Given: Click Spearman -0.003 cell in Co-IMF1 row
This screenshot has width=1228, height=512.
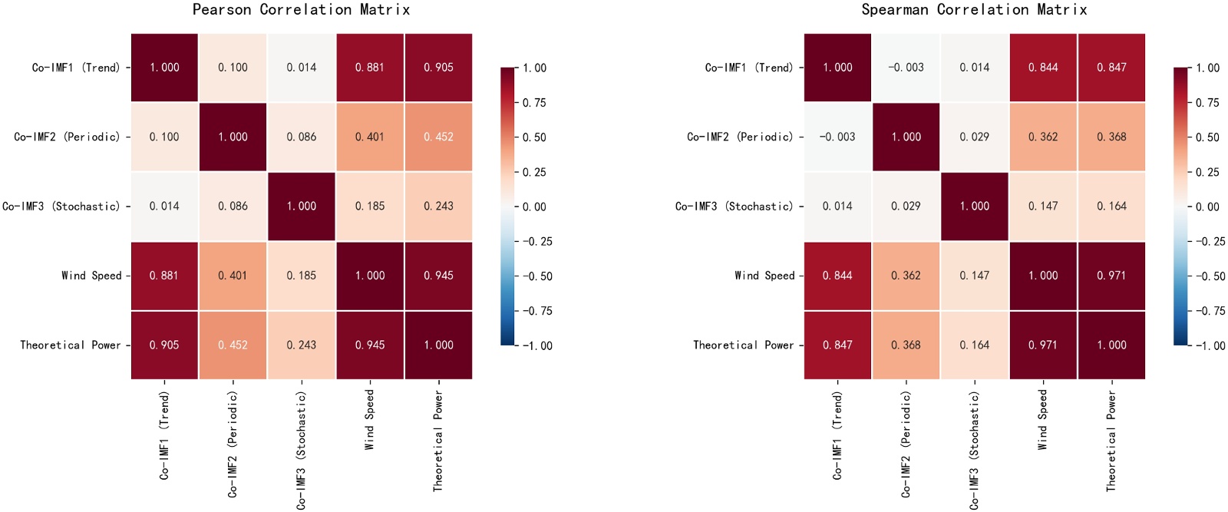Looking at the screenshot, I should click(x=906, y=68).
